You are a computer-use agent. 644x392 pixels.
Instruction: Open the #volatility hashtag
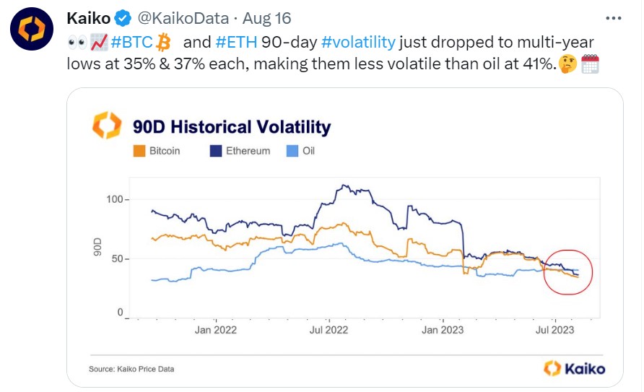point(358,43)
